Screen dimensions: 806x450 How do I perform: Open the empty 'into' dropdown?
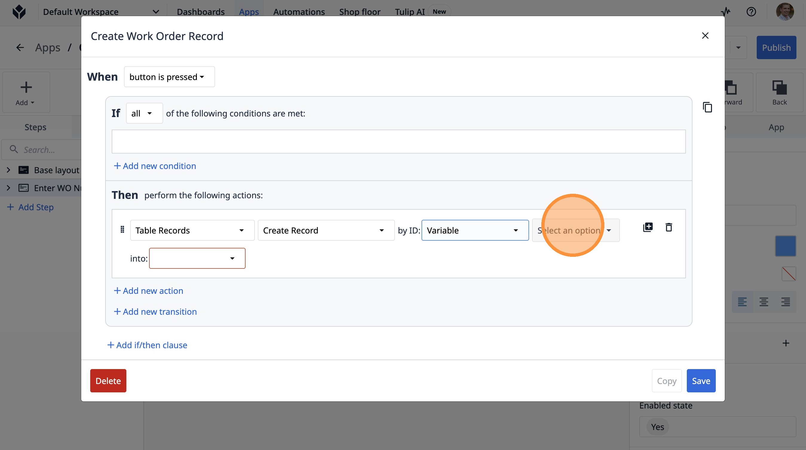tap(197, 258)
